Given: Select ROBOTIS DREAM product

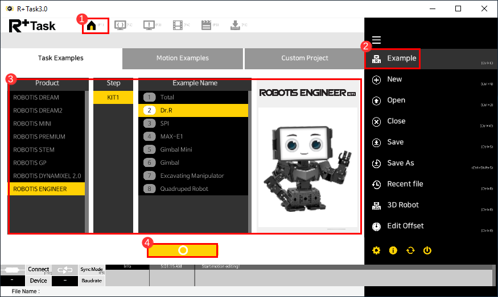Looking at the screenshot, I should (x=47, y=97).
